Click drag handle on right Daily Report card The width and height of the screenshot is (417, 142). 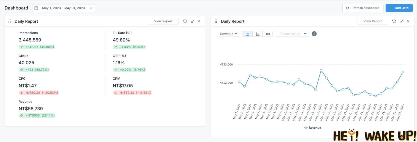click(x=216, y=21)
